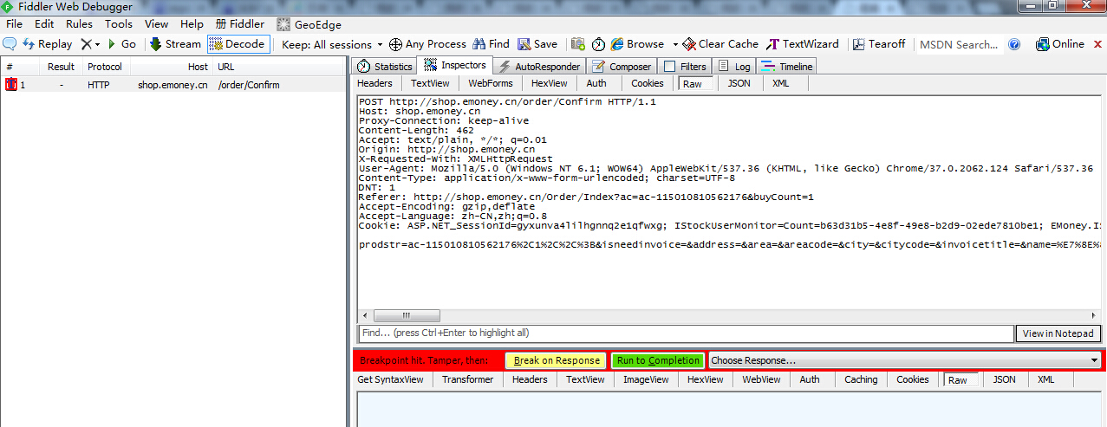
Task: Select request Auth inspector tab
Action: [x=596, y=84]
